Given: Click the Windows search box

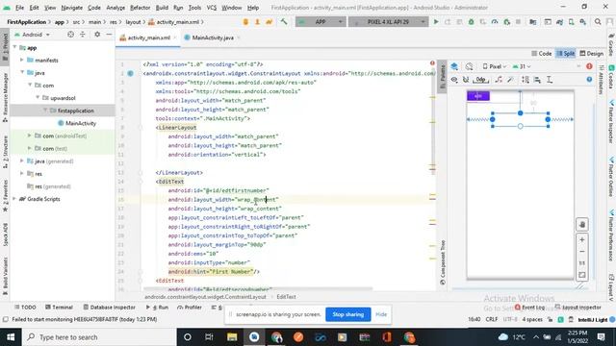Looking at the screenshot, I should 98,337.
